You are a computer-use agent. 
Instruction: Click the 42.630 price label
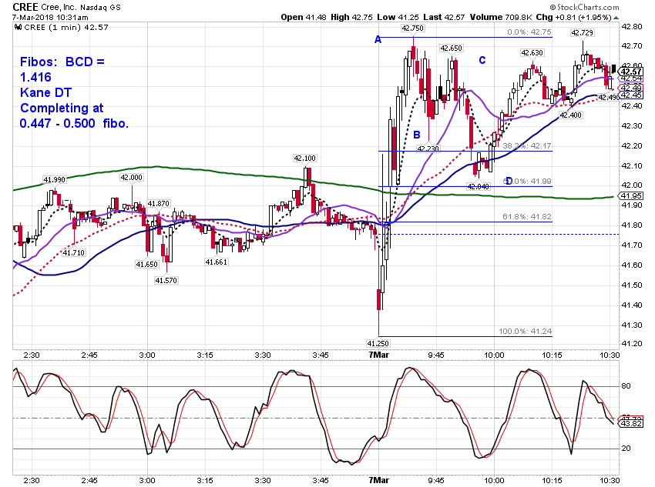532,53
